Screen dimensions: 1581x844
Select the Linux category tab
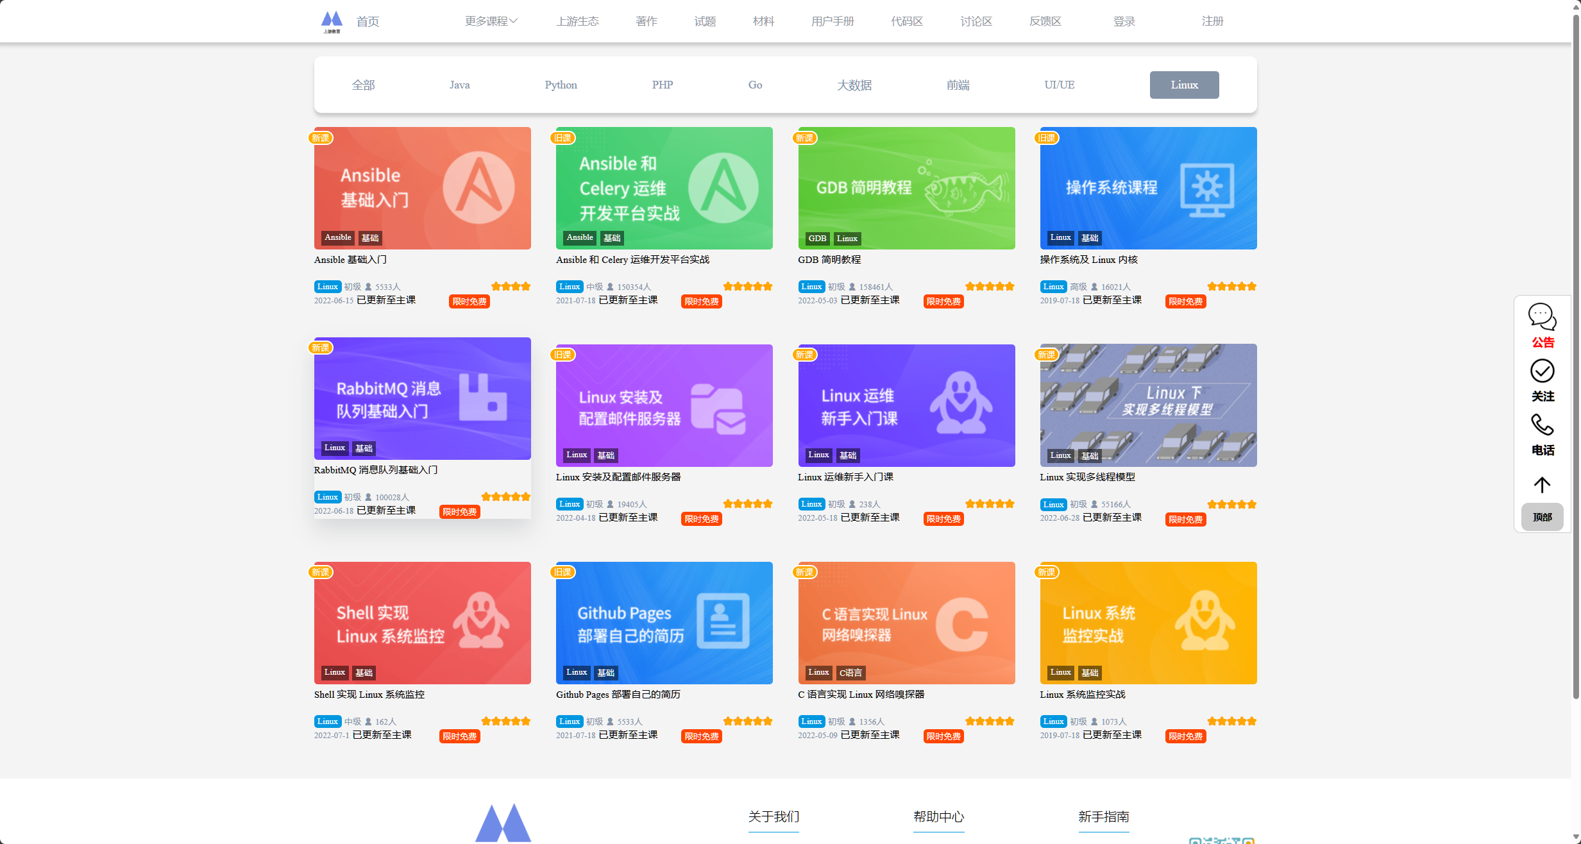click(1184, 85)
